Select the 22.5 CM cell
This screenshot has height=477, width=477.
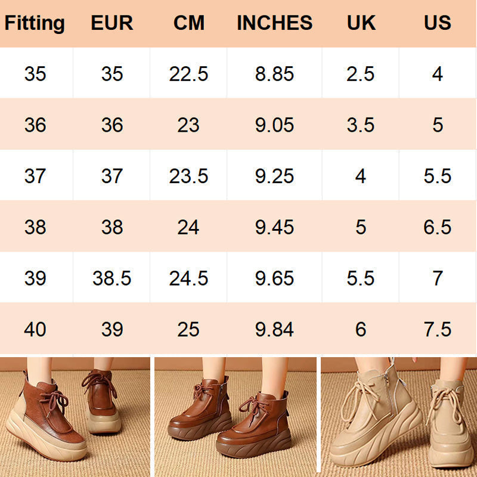(189, 74)
